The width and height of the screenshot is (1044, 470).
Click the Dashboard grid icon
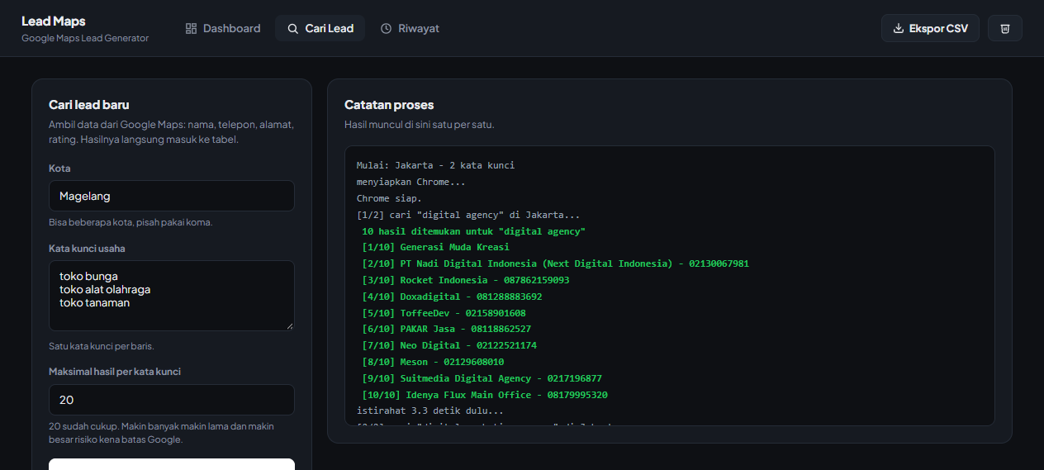click(x=192, y=28)
